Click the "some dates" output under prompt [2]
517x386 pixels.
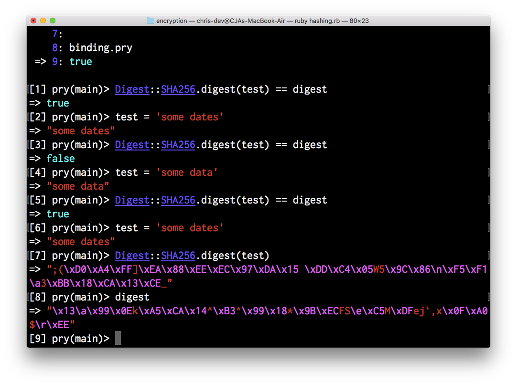tap(80, 131)
